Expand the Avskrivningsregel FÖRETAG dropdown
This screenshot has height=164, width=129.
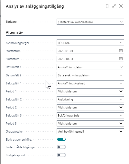pyautogui.click(x=90, y=43)
